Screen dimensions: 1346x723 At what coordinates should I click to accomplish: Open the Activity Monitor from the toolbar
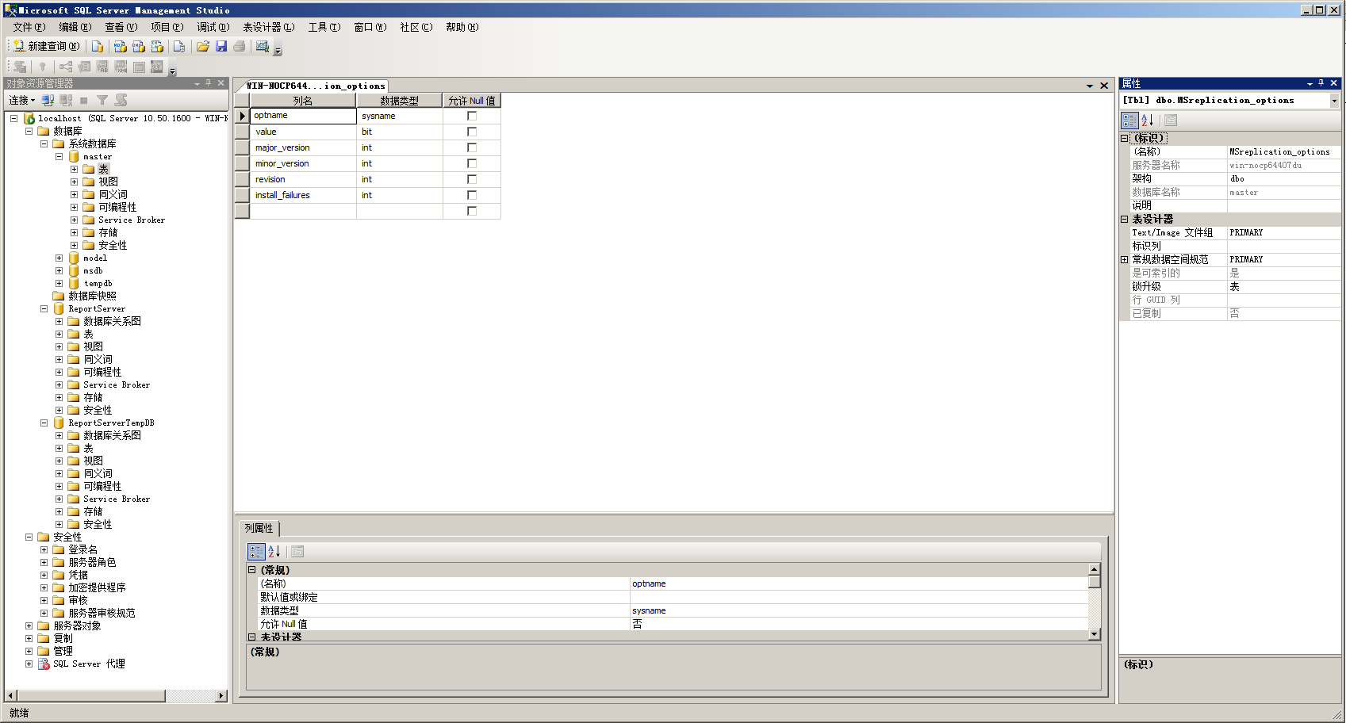(263, 47)
